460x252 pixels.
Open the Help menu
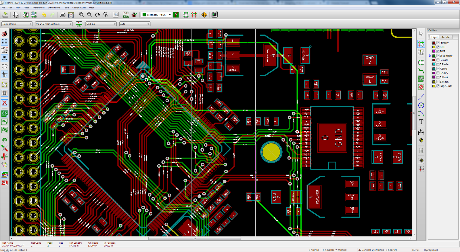click(x=91, y=7)
